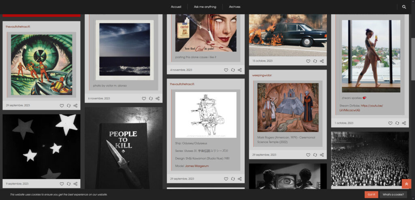Share the 4 novembre, 2023 post

tap(240, 70)
